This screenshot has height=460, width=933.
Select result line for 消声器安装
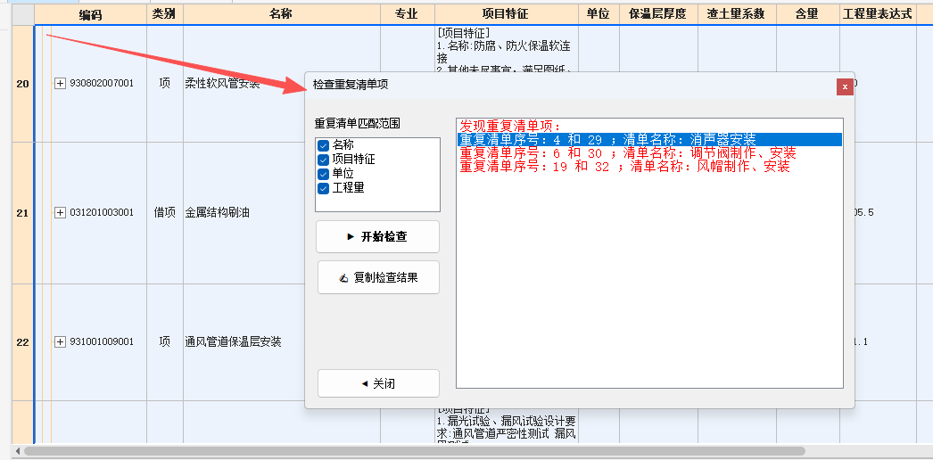tap(649, 140)
